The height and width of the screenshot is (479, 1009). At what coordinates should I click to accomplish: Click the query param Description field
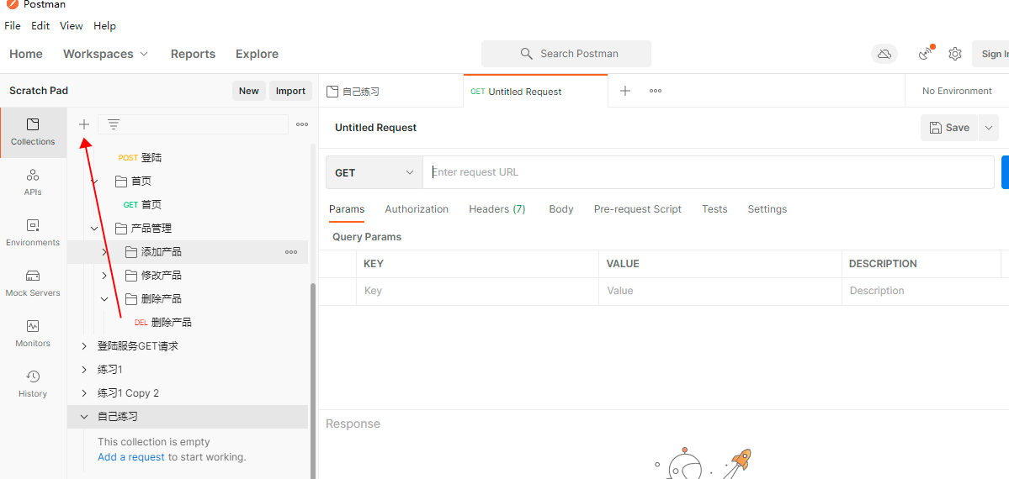(x=921, y=291)
